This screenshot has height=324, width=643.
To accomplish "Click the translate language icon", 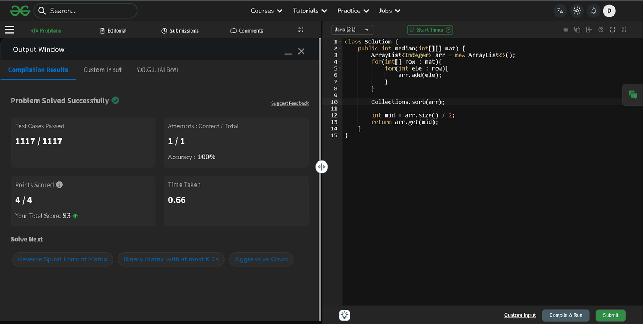I will [560, 11].
